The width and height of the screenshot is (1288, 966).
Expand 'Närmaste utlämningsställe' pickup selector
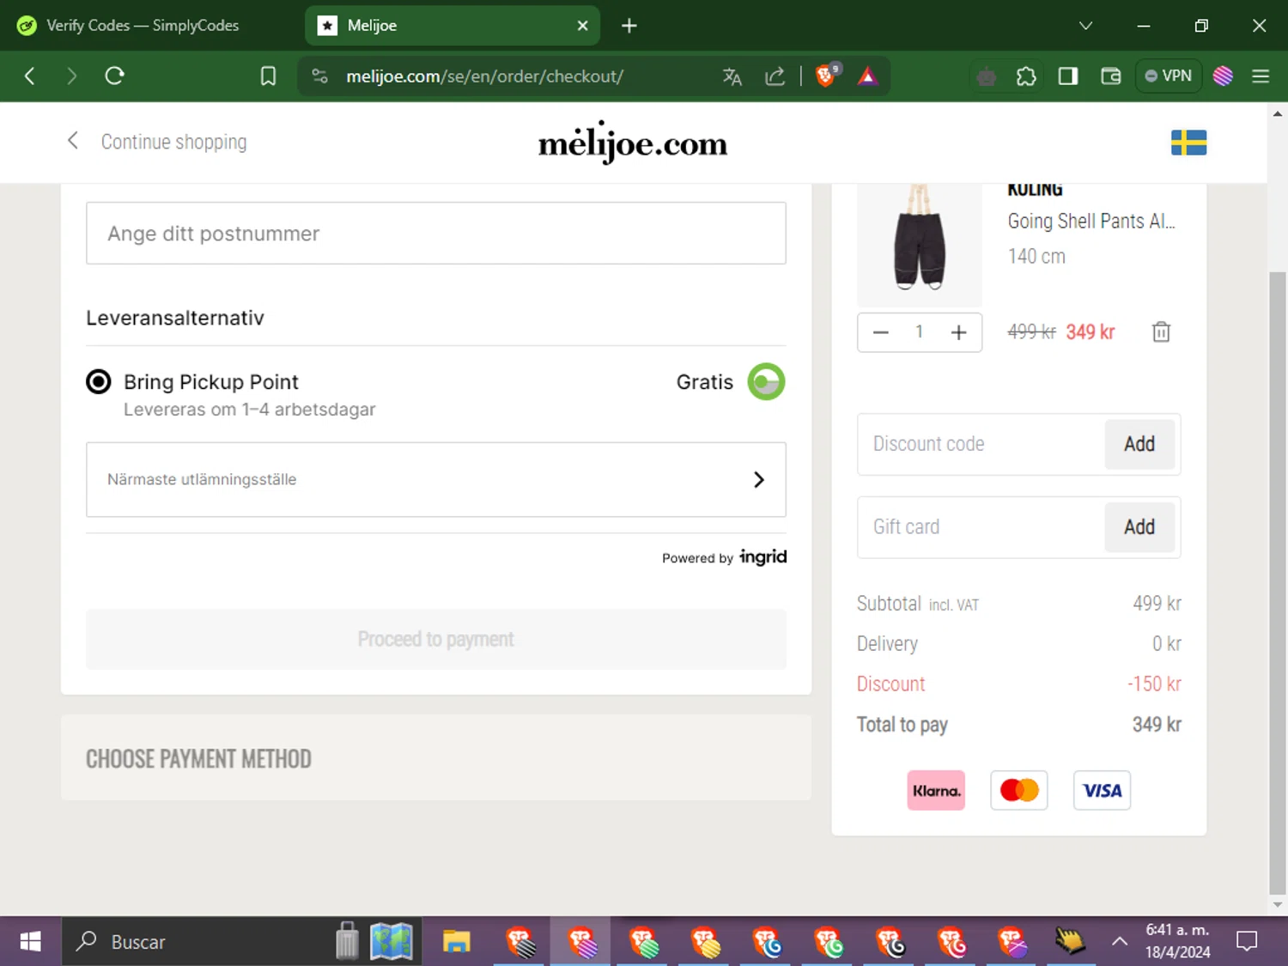tap(436, 479)
